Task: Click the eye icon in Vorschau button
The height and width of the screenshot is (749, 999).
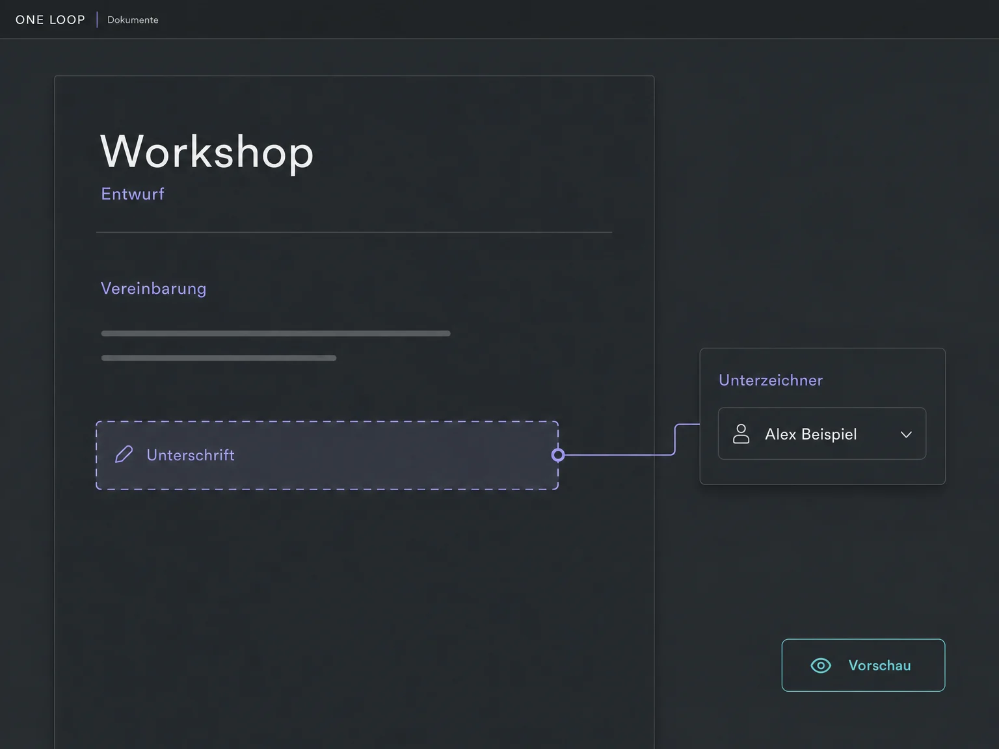Action: [821, 665]
